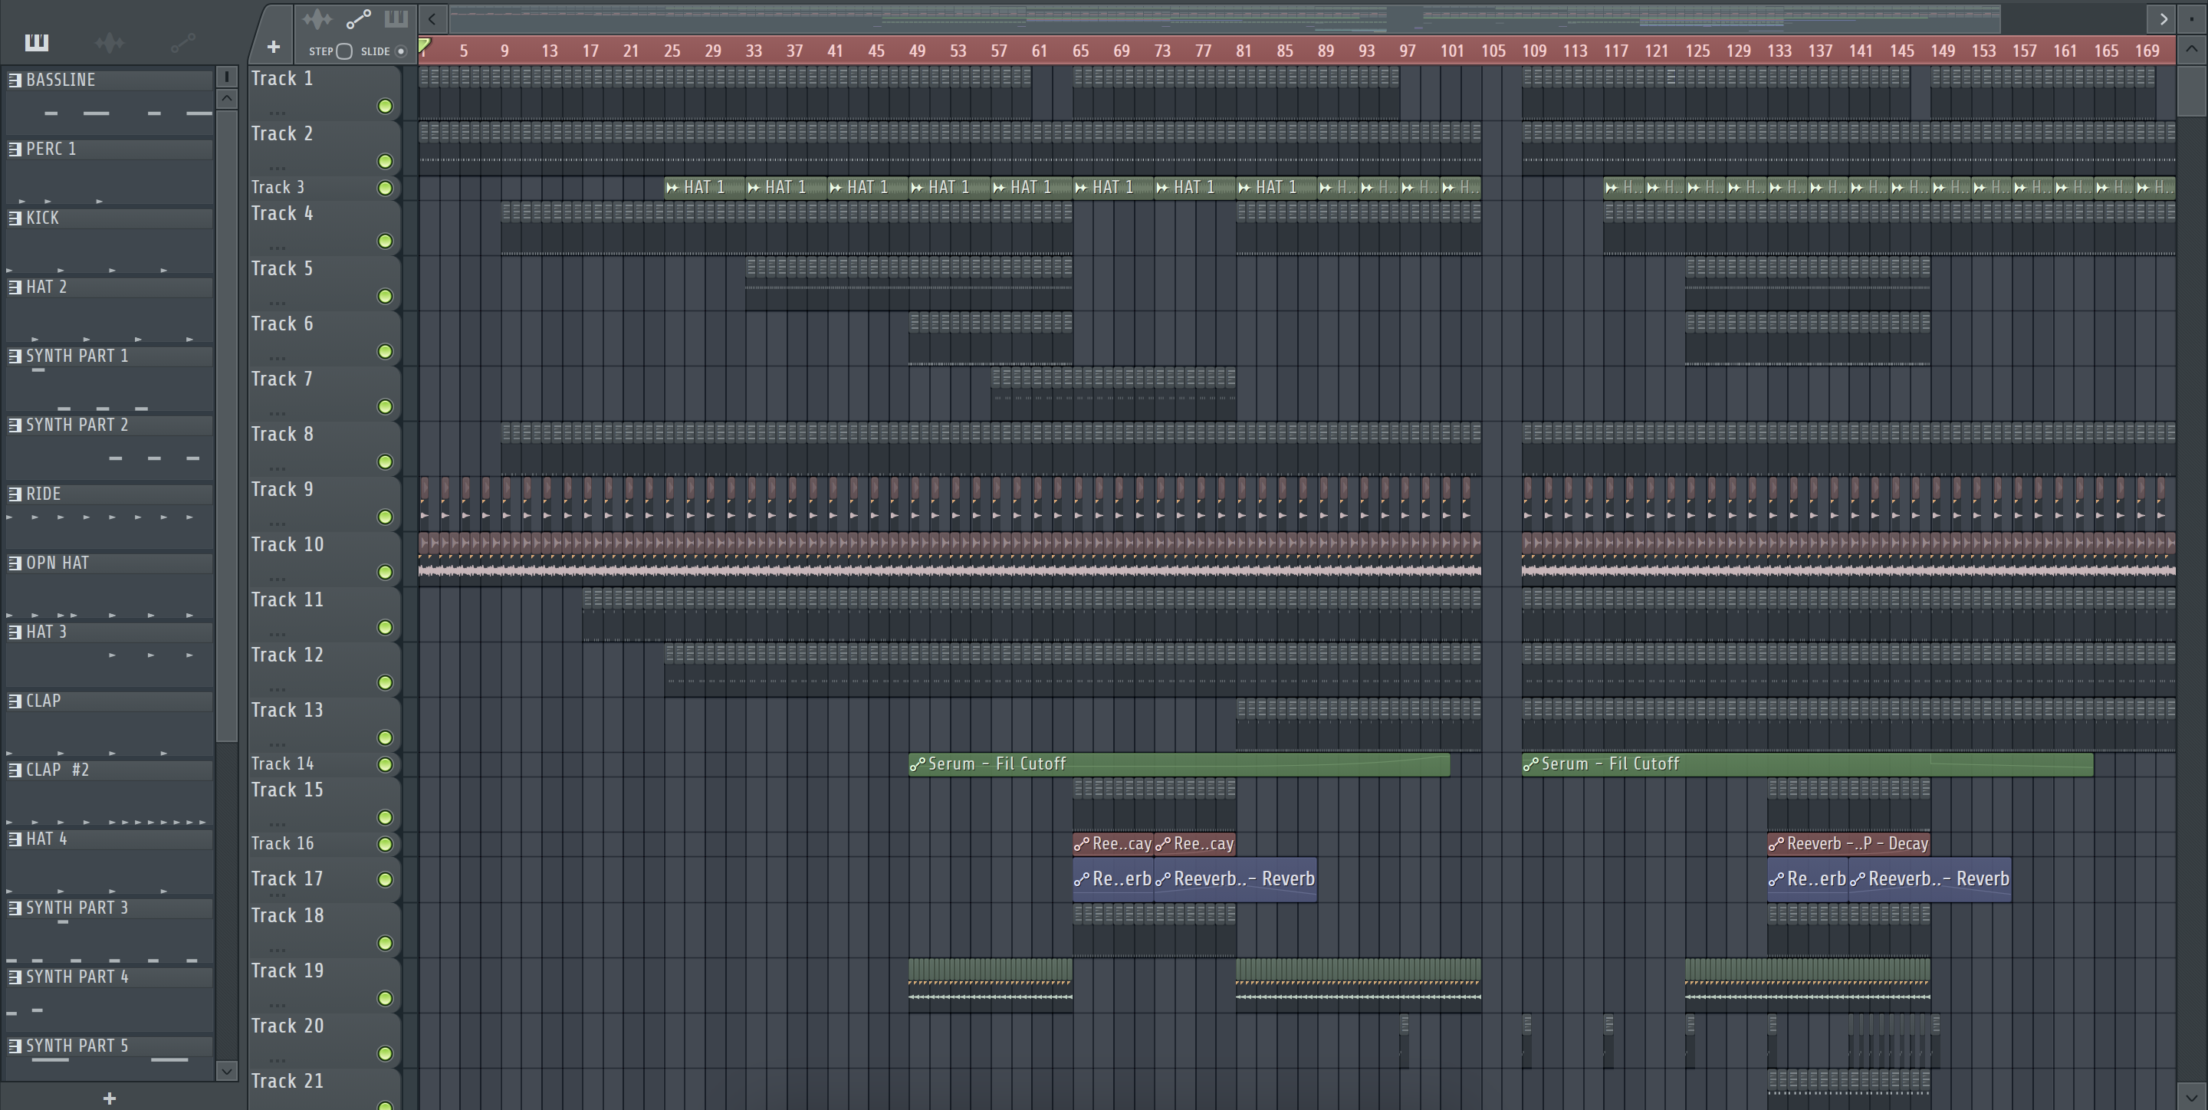
Task: Select the KICK pattern
Action: pyautogui.click(x=109, y=218)
